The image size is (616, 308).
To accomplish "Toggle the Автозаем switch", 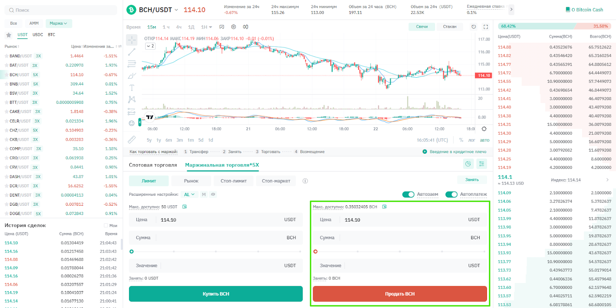I will coord(408,194).
